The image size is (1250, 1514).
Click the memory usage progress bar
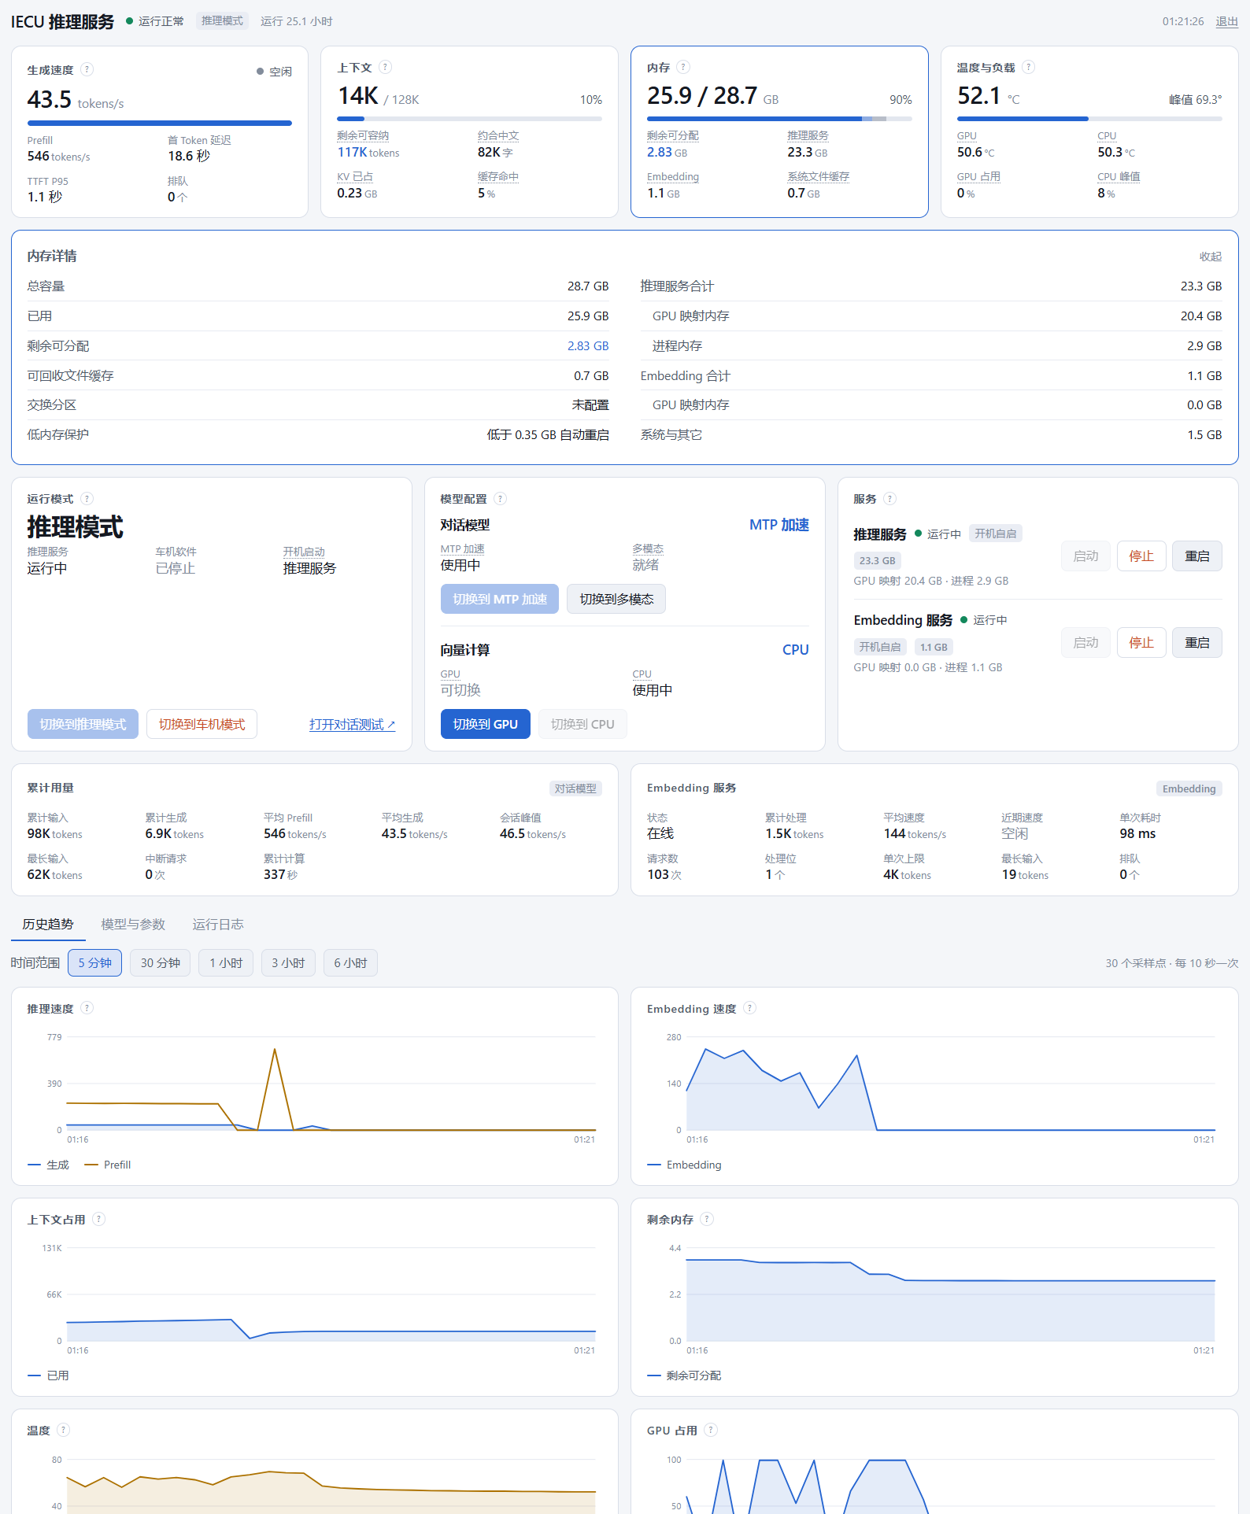tap(779, 119)
